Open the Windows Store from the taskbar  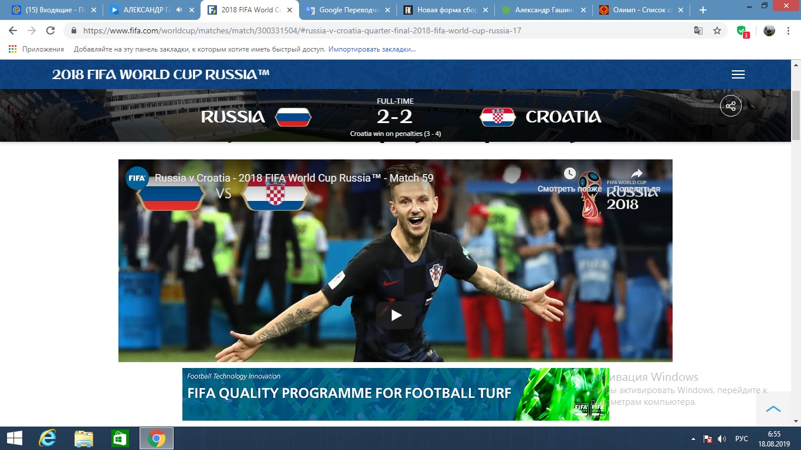[x=120, y=438]
